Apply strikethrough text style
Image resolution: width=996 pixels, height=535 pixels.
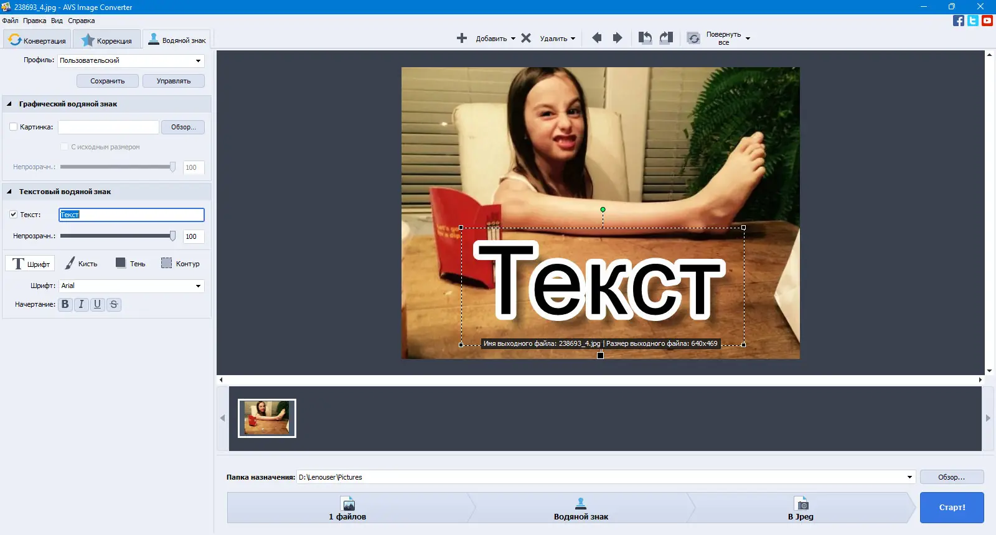point(114,304)
